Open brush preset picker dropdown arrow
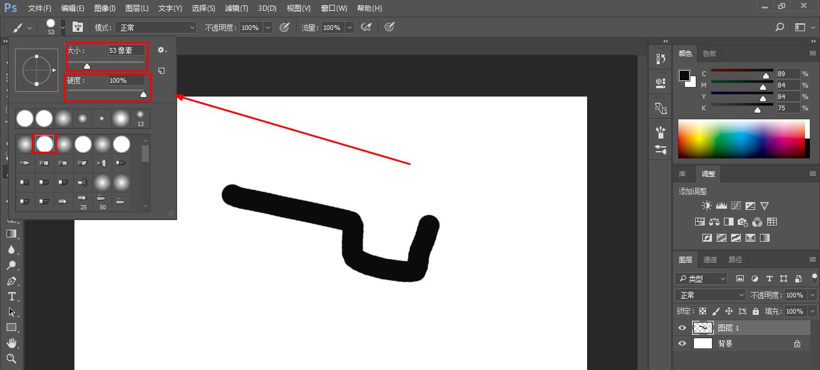The image size is (820, 370). tap(62, 27)
